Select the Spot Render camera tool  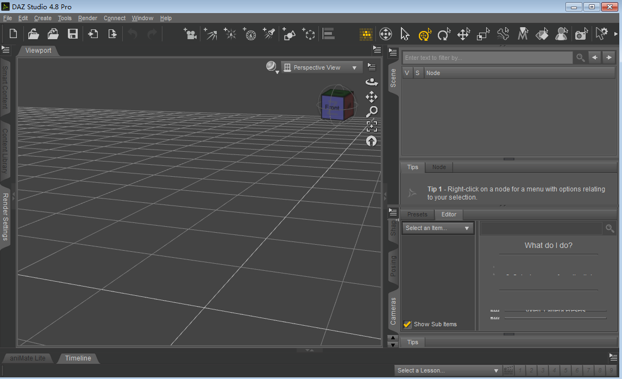(581, 34)
